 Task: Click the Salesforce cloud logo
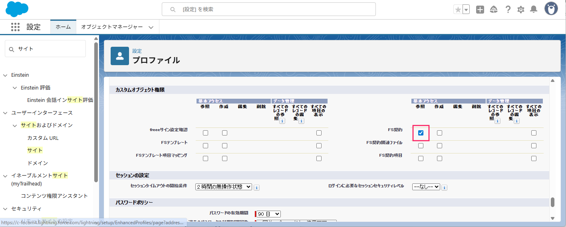point(17,9)
